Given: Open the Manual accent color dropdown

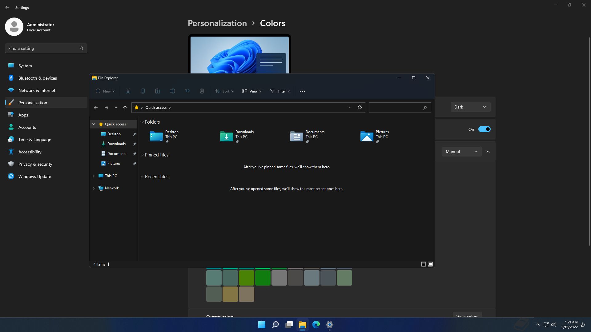Looking at the screenshot, I should tap(462, 152).
